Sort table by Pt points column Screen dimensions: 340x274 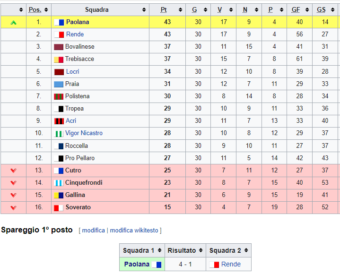pyautogui.click(x=181, y=10)
